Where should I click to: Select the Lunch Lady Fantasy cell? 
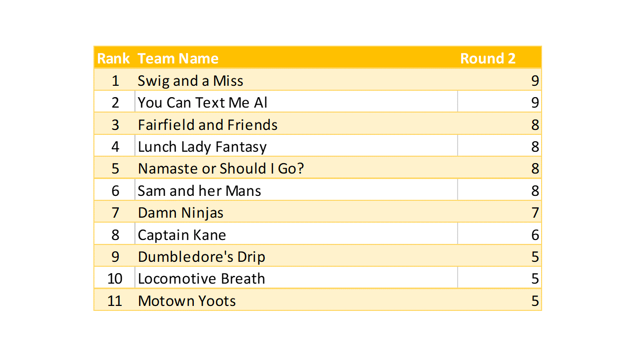(x=202, y=147)
